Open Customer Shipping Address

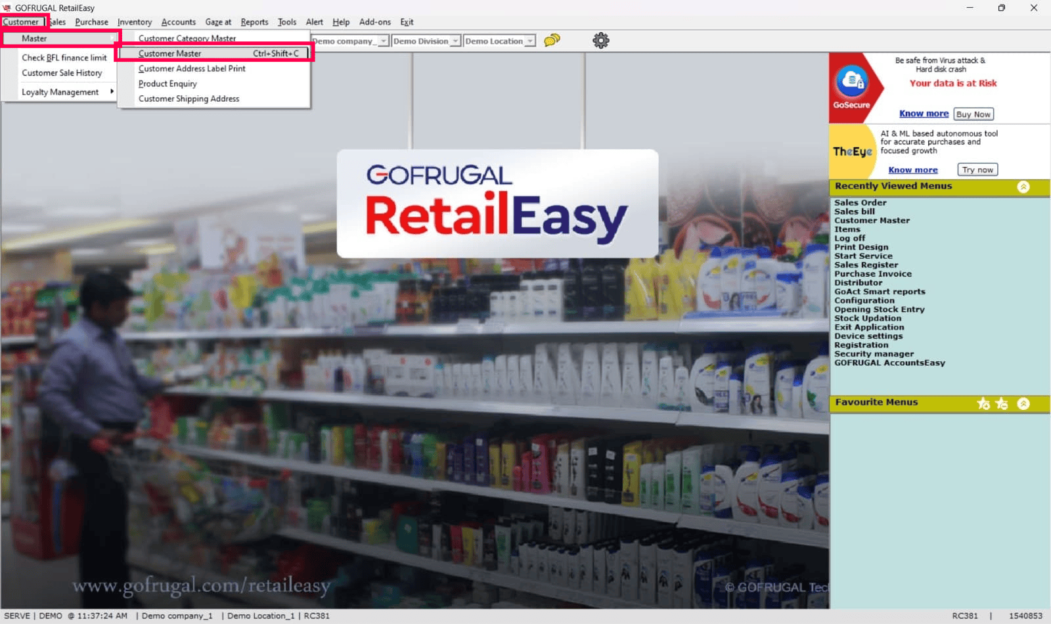(189, 99)
